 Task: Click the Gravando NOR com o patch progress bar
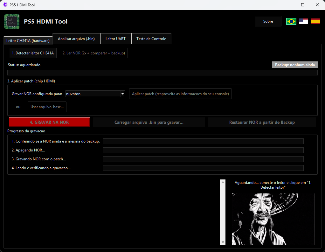[x=203, y=159]
